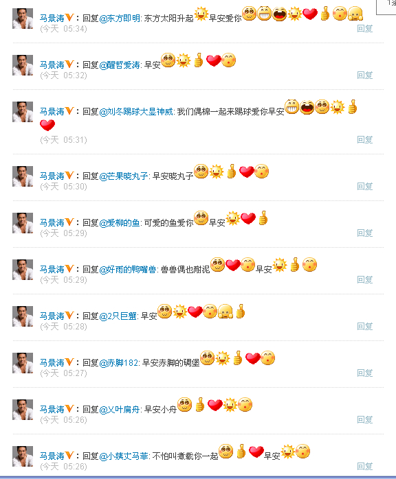The image size is (396, 479).
Task: Click the grinning teeth emoji in reply to 刘冬踢球大显神威
Action: pos(291,107)
